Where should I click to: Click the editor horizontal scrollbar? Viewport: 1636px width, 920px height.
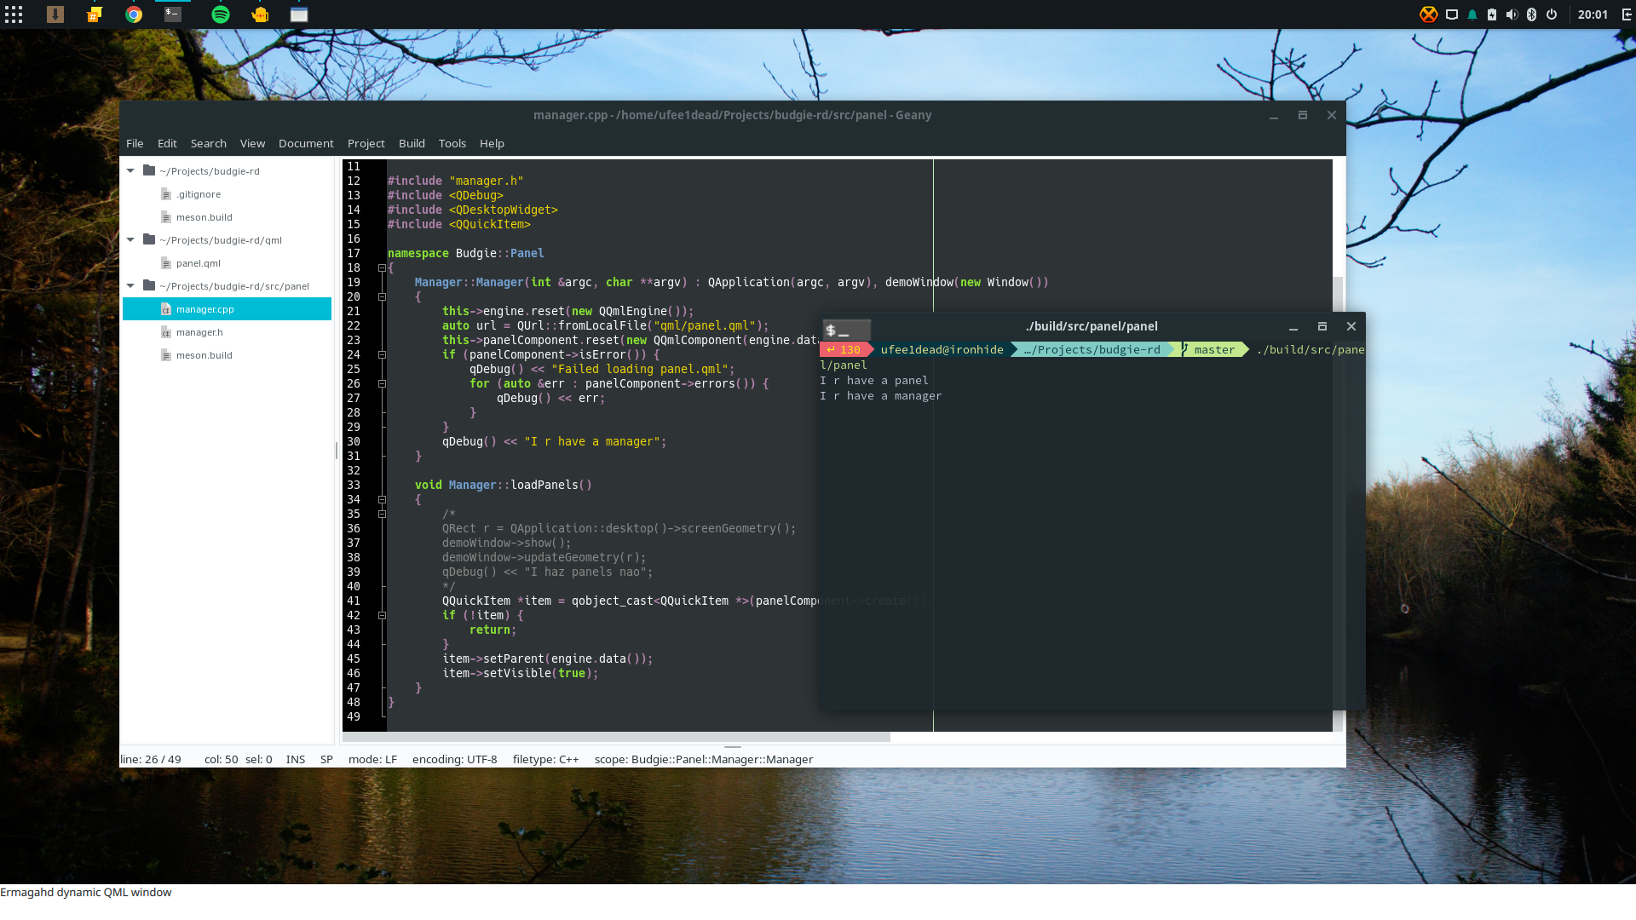[x=616, y=737]
